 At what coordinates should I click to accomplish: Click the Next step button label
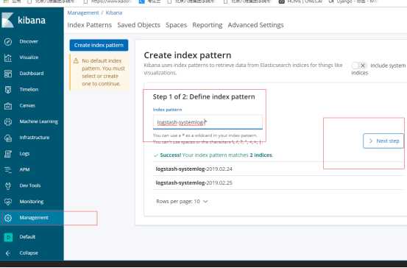tap(388, 141)
